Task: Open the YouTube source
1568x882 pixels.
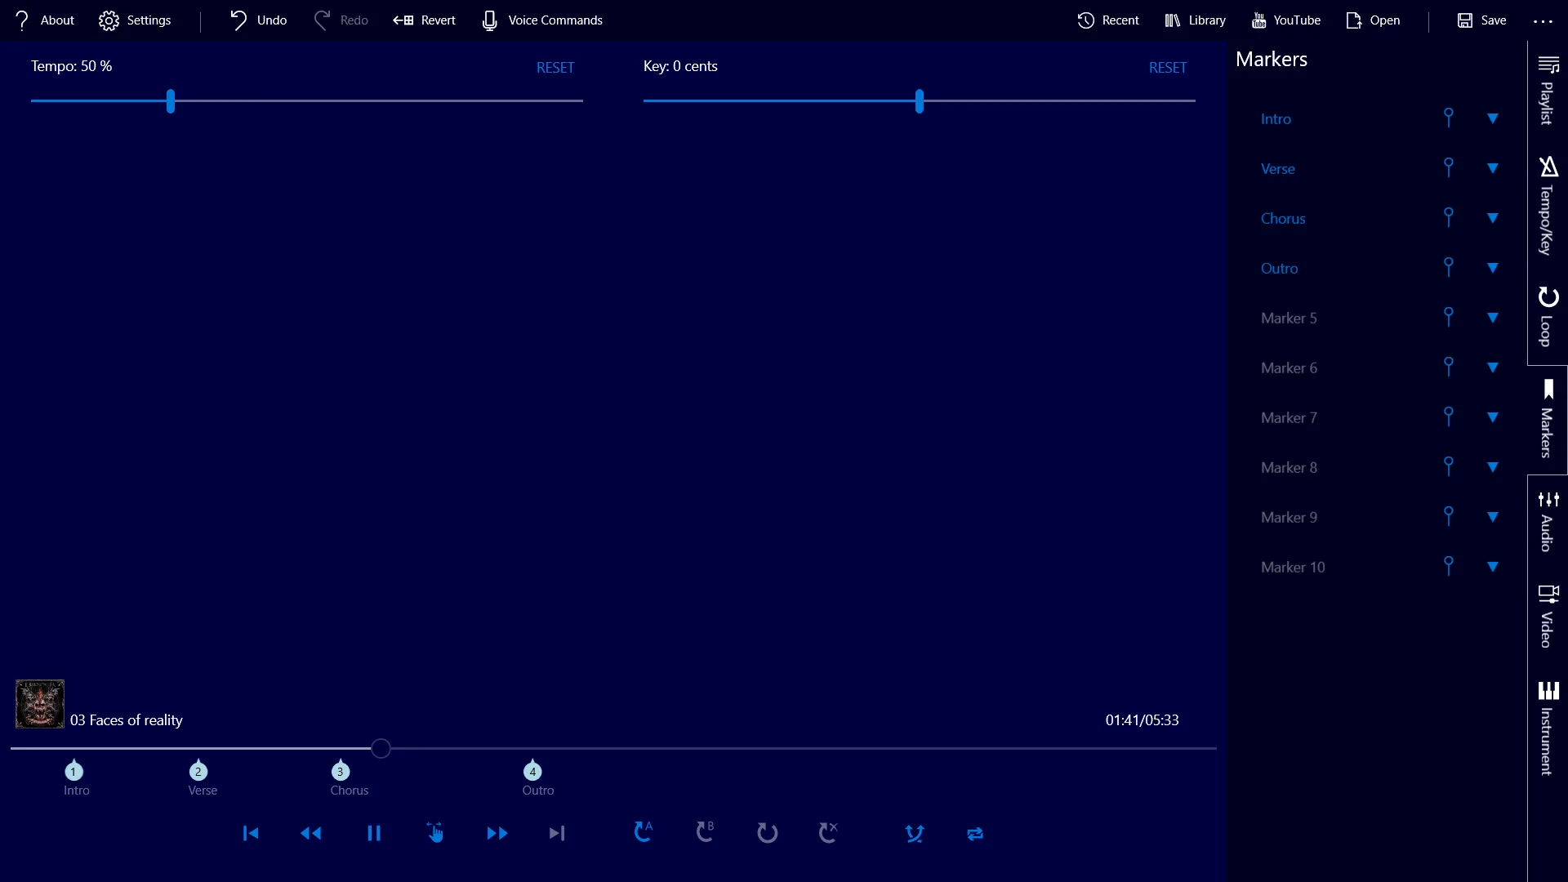Action: pyautogui.click(x=1286, y=20)
